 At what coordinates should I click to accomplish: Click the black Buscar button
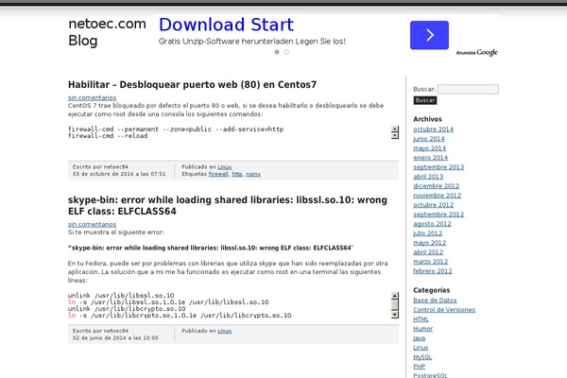(425, 100)
